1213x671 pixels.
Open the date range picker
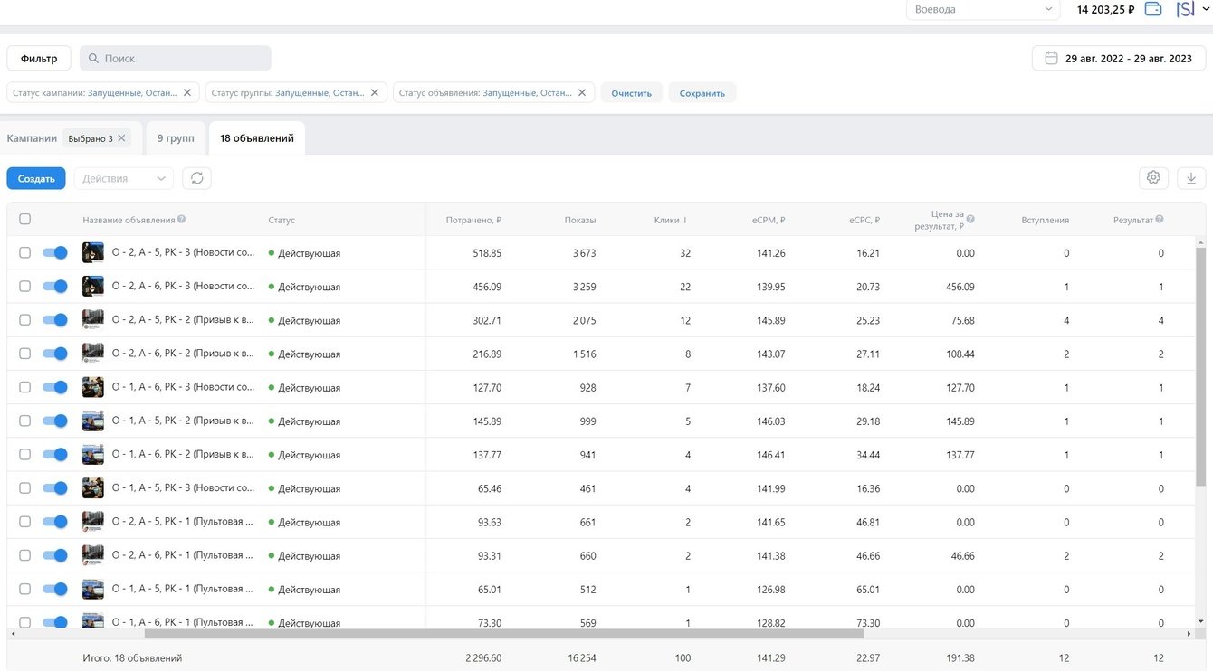pos(1119,59)
